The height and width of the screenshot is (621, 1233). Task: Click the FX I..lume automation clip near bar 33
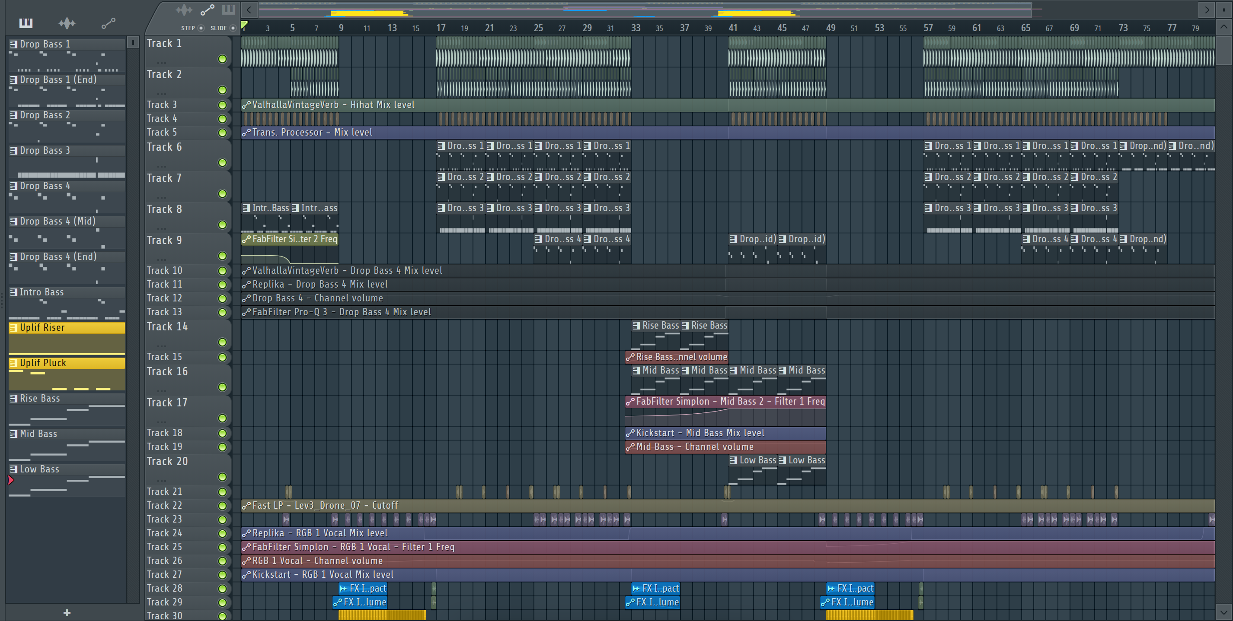tap(652, 602)
